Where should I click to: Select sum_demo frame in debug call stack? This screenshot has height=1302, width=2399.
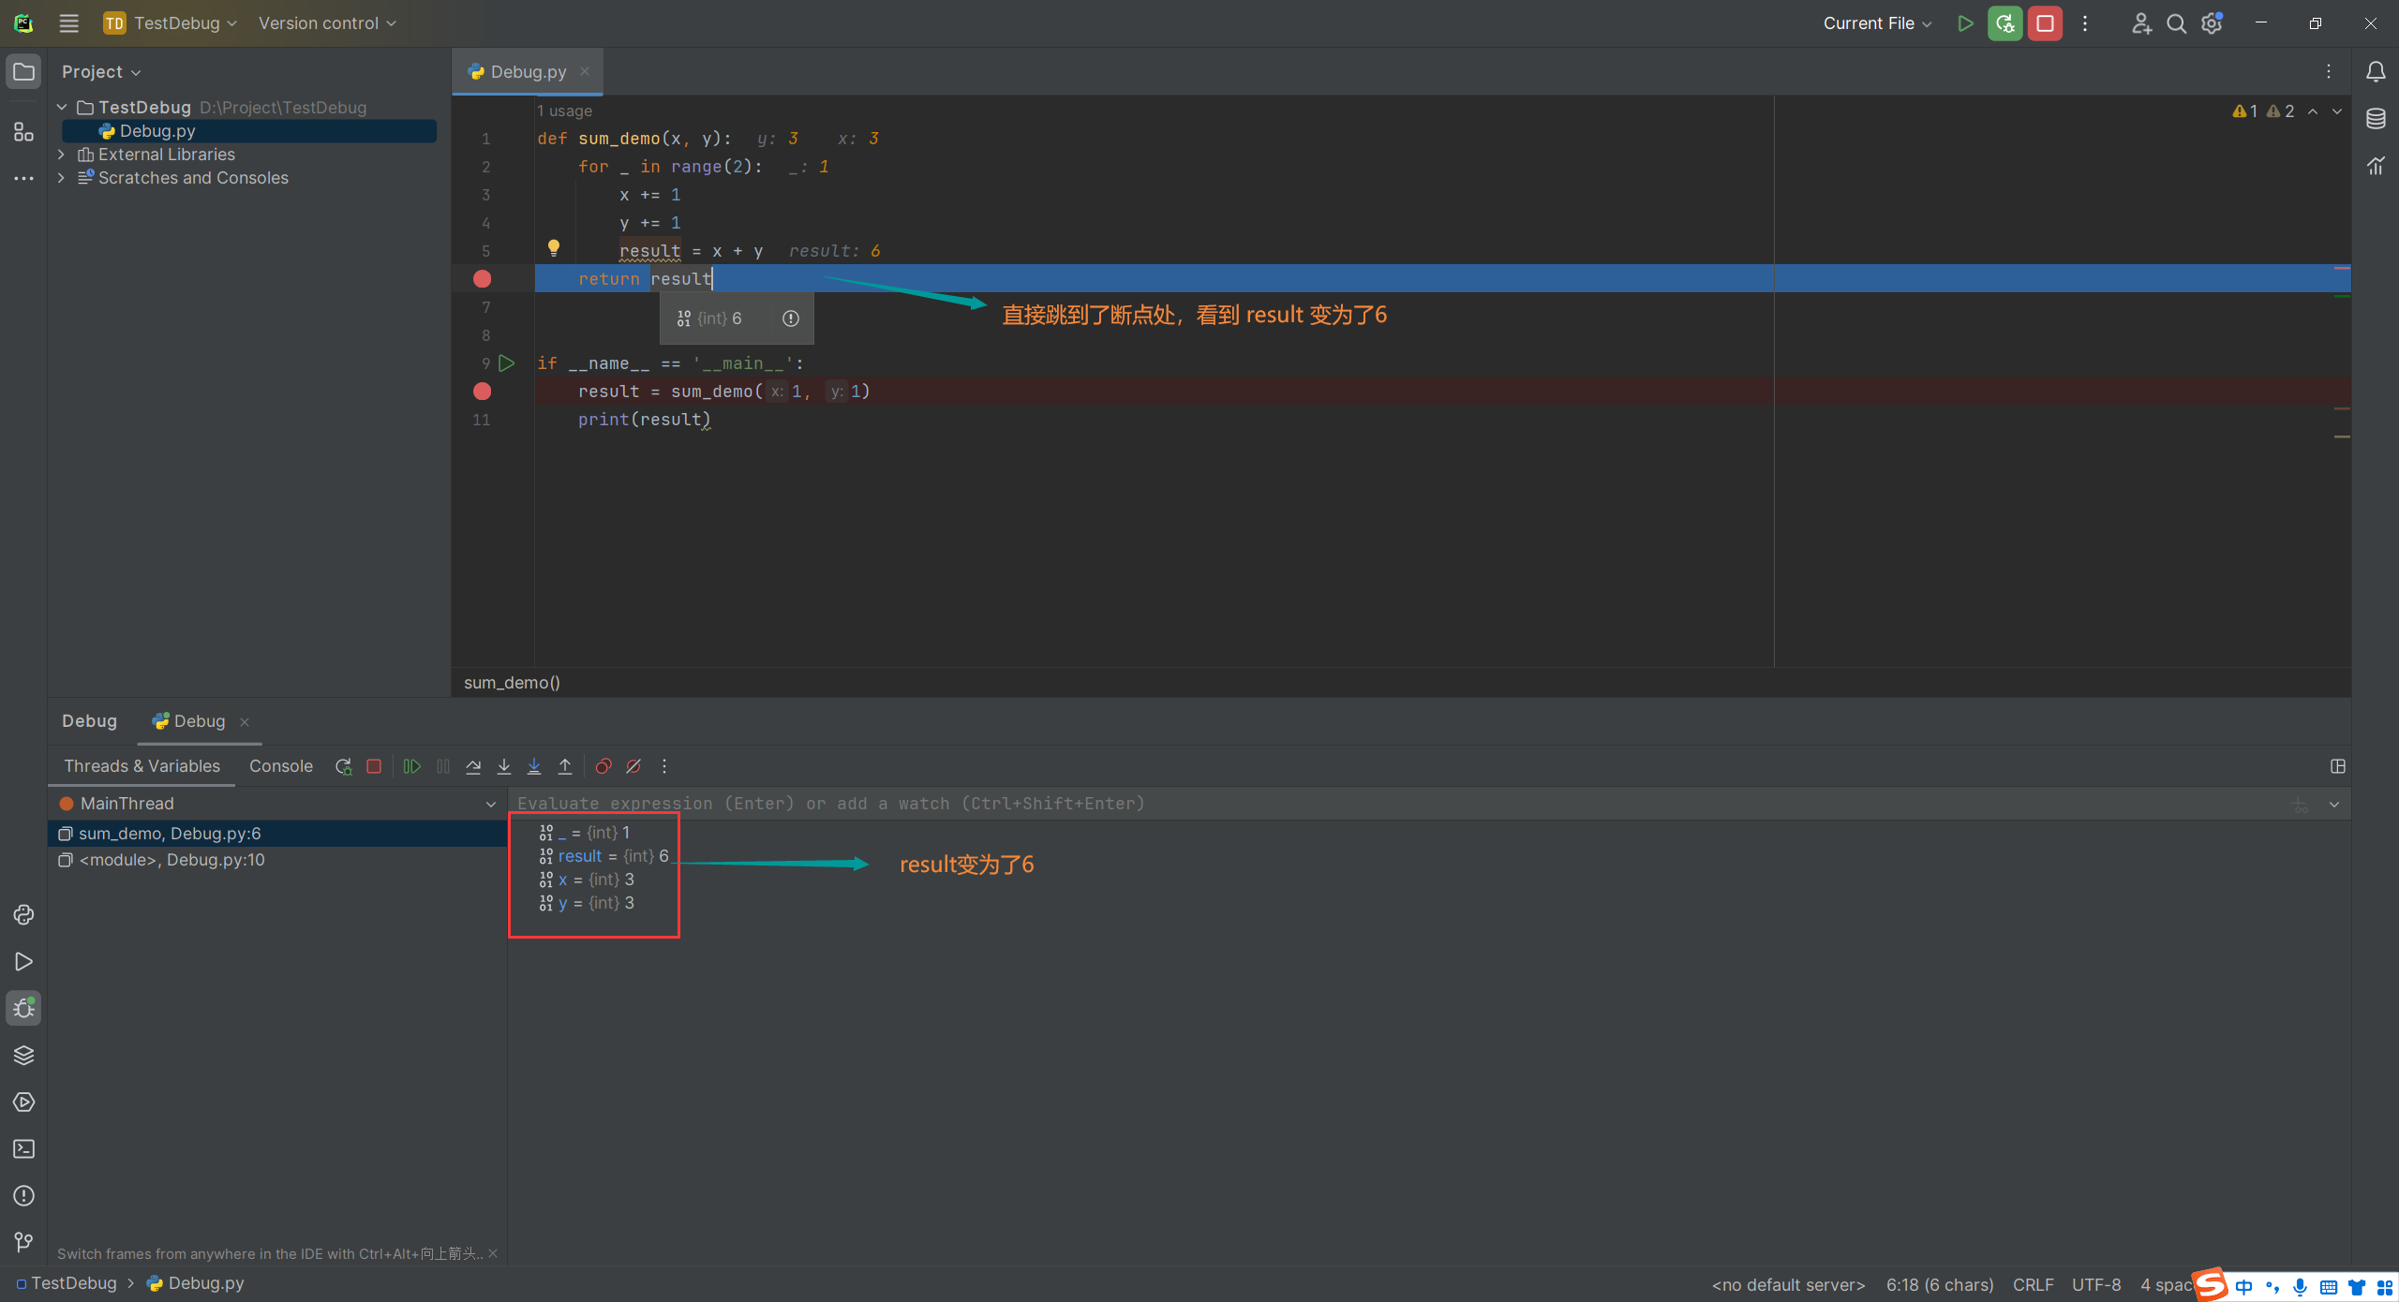[170, 832]
